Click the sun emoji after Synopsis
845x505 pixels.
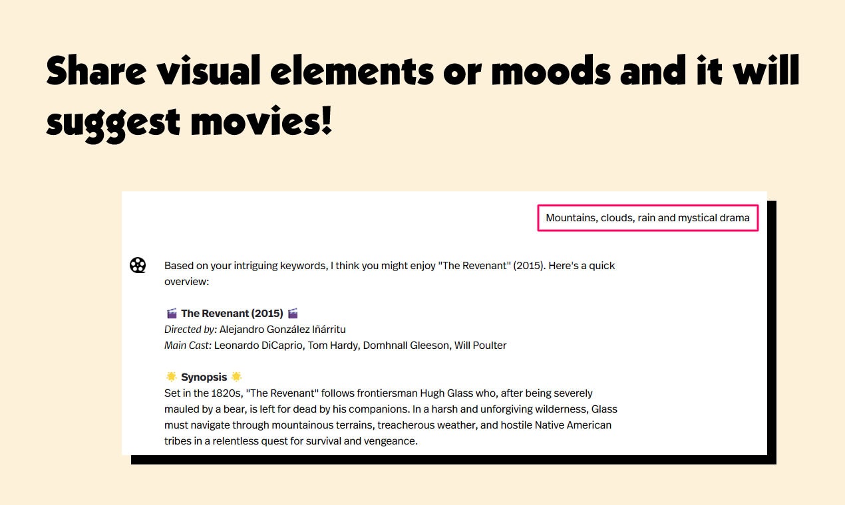[x=236, y=377]
